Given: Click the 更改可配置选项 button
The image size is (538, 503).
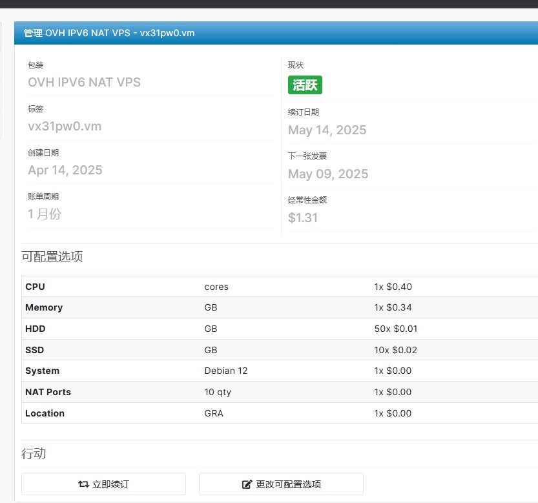Looking at the screenshot, I should pos(281,484).
